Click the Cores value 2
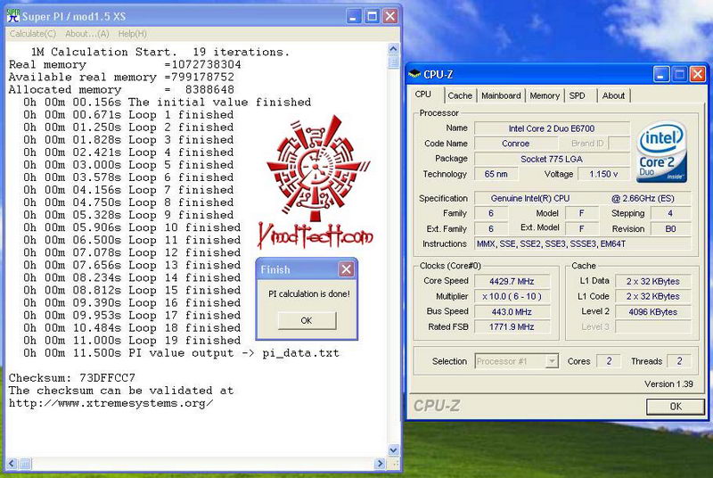713x478 pixels. 609,361
